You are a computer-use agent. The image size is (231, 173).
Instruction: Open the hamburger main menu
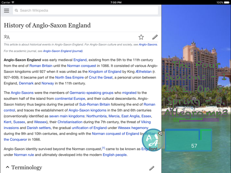pos(6,10)
